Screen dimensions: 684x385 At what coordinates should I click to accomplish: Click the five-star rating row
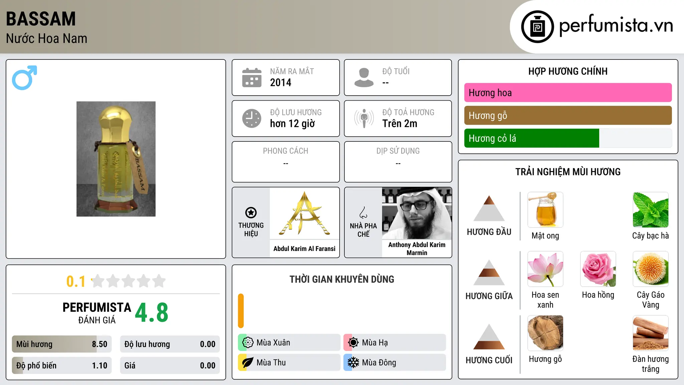[x=128, y=281]
